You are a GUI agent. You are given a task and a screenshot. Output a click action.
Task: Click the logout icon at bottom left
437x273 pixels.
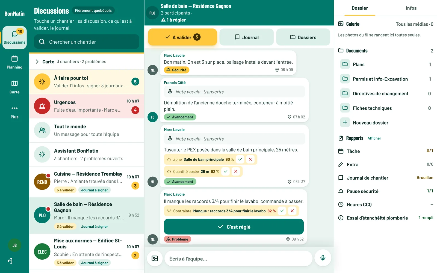tap(10, 261)
